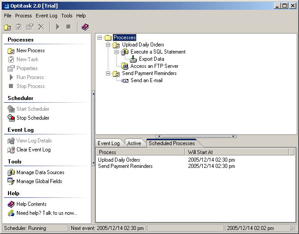Sort by the Will Start At column header
This screenshot has height=234, width=299.
pyautogui.click(x=237, y=152)
